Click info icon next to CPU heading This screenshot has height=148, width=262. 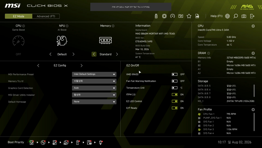pyautogui.click(x=24, y=26)
